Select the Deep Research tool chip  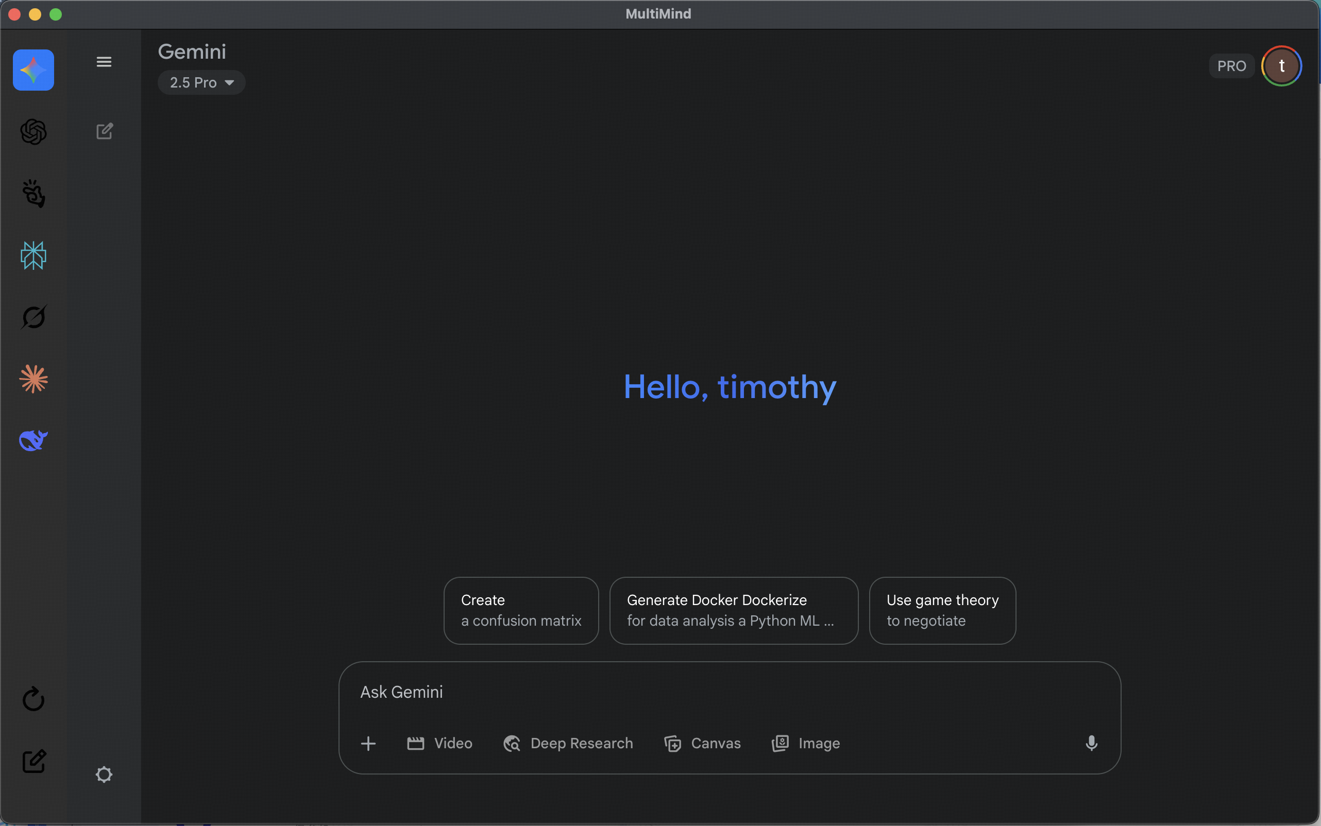click(x=568, y=744)
